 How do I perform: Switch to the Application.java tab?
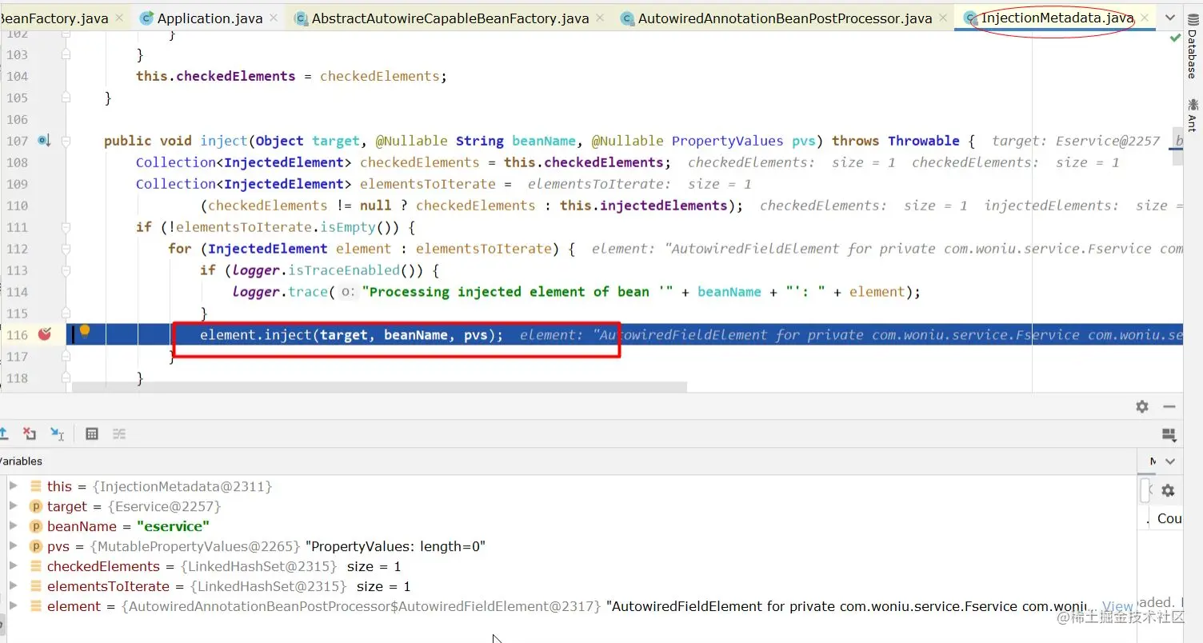coord(208,18)
